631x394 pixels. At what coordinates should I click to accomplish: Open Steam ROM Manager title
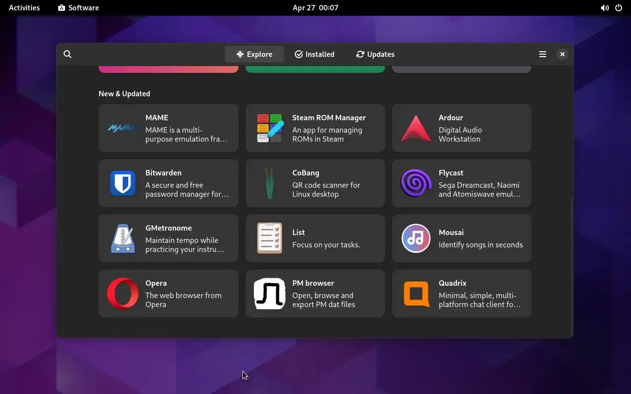click(x=329, y=118)
